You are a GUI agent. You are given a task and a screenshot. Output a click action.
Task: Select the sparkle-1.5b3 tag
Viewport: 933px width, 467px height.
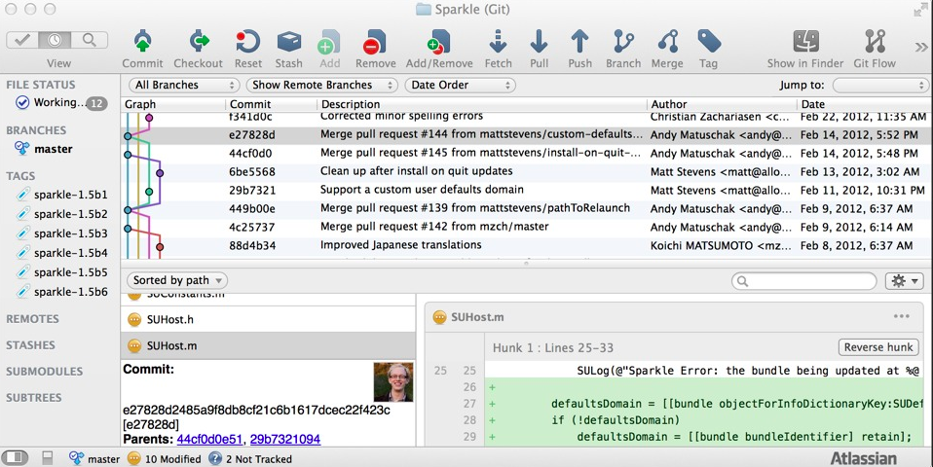pos(70,233)
